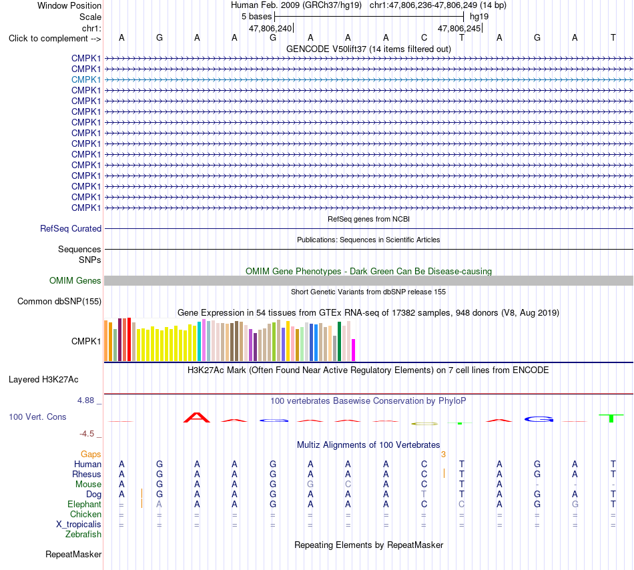Screen dimensions: 634x570
Task: Click the '5 bases' scale text
Action: (x=257, y=17)
